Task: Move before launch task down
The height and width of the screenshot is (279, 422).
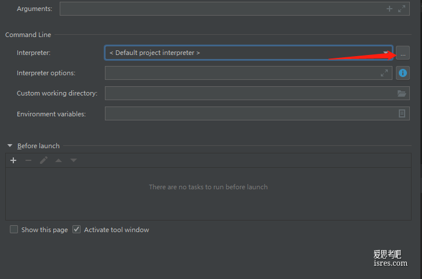Action: coord(74,160)
